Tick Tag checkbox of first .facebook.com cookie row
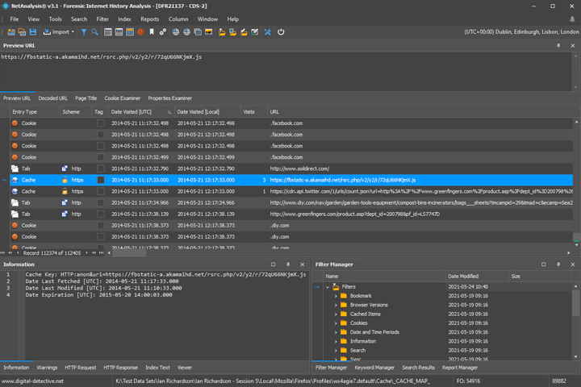This screenshot has height=387, width=581. point(100,123)
